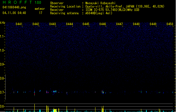The width and height of the screenshot is (176, 112).
Task: Click time marker 0442
Action: point(36,24)
